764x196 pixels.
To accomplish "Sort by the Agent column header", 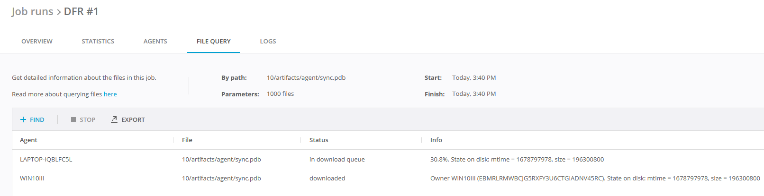I will [x=28, y=140].
